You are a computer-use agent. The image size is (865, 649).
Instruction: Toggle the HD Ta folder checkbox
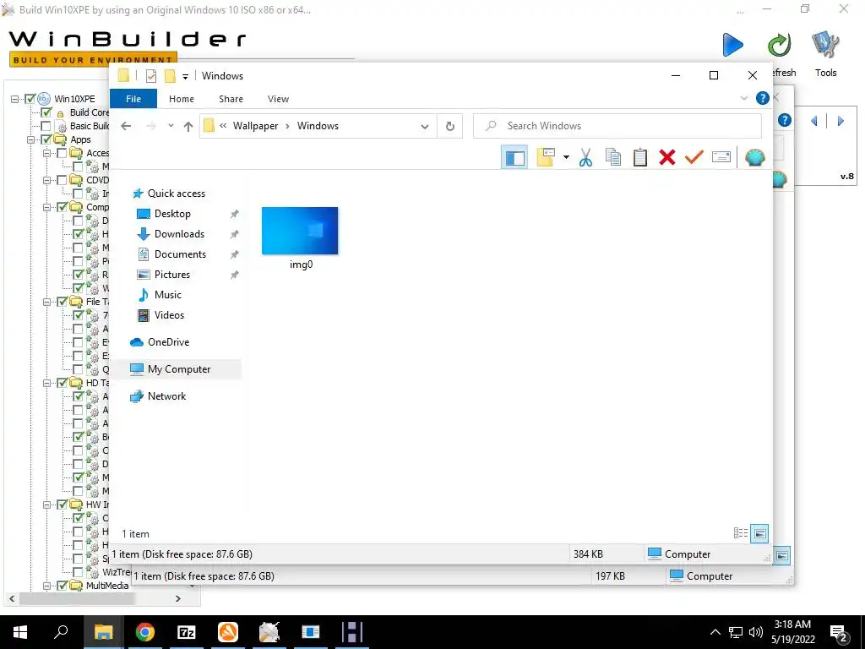tap(62, 383)
